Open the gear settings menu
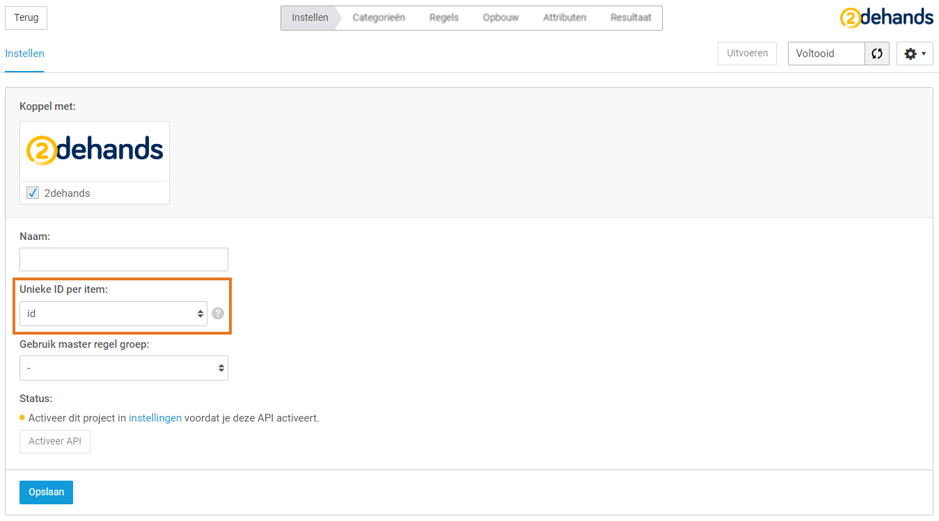Viewport: 939px width, 521px height. 915,54
